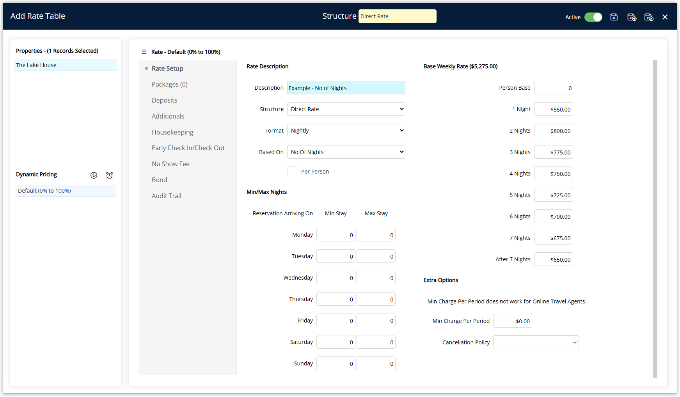Click Tuesday Min Stay field

point(336,256)
